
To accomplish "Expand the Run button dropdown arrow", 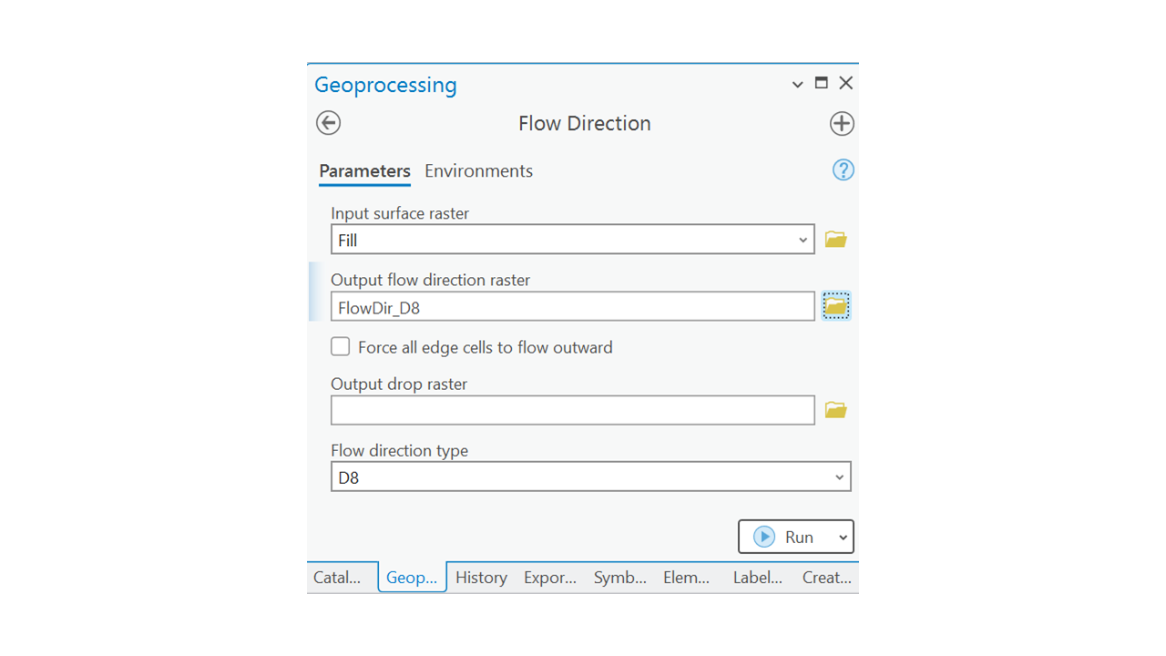I will coord(843,538).
